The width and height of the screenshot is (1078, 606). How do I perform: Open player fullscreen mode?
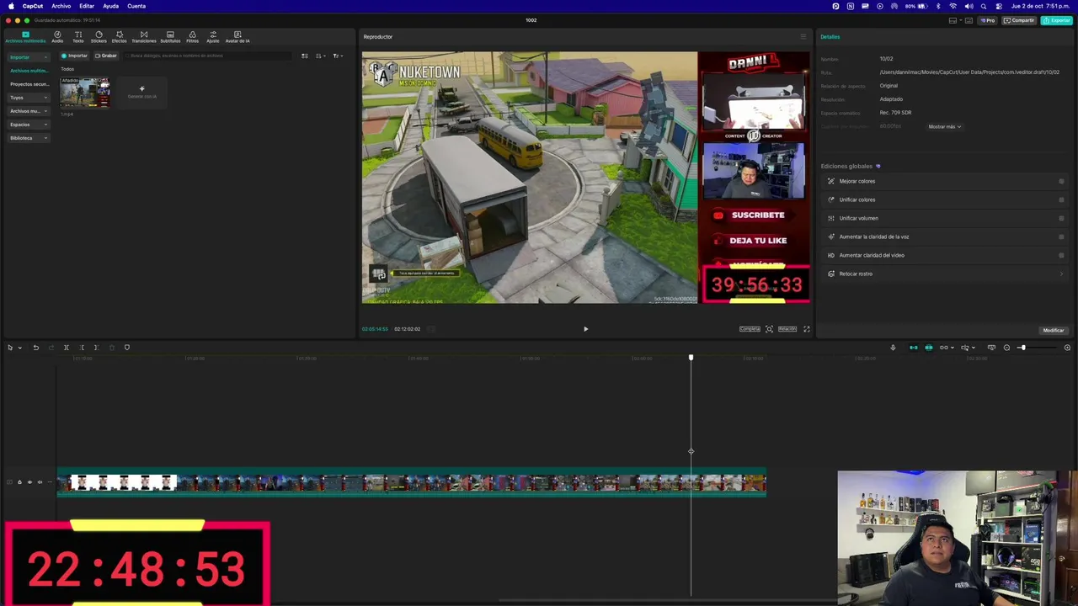pos(806,329)
